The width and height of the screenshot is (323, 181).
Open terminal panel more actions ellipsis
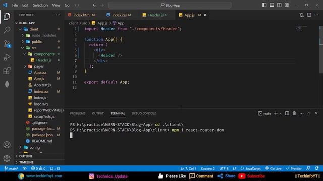pos(302,113)
